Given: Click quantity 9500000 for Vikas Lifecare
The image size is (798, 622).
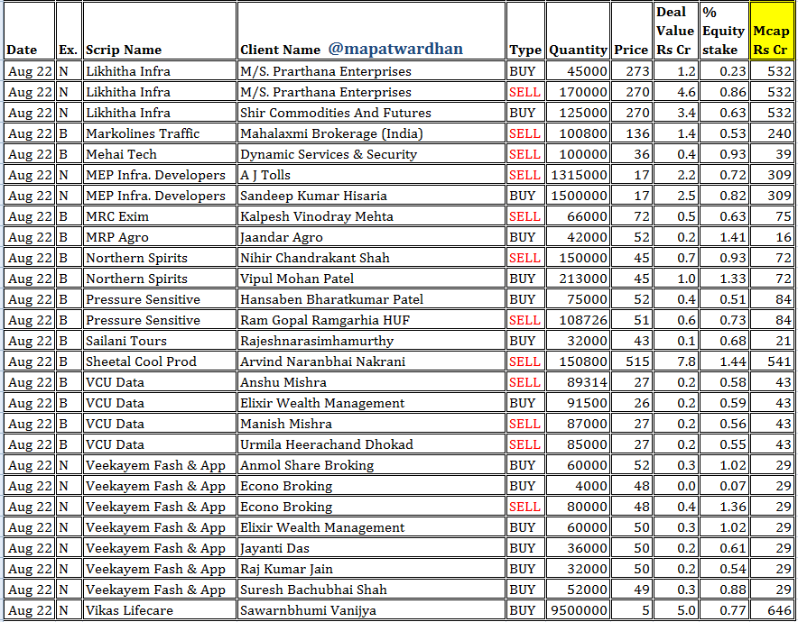Looking at the screenshot, I should coord(578,610).
